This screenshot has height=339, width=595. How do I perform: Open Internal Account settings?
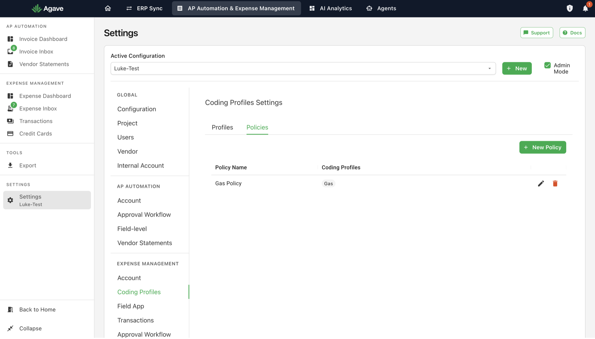[x=141, y=166]
